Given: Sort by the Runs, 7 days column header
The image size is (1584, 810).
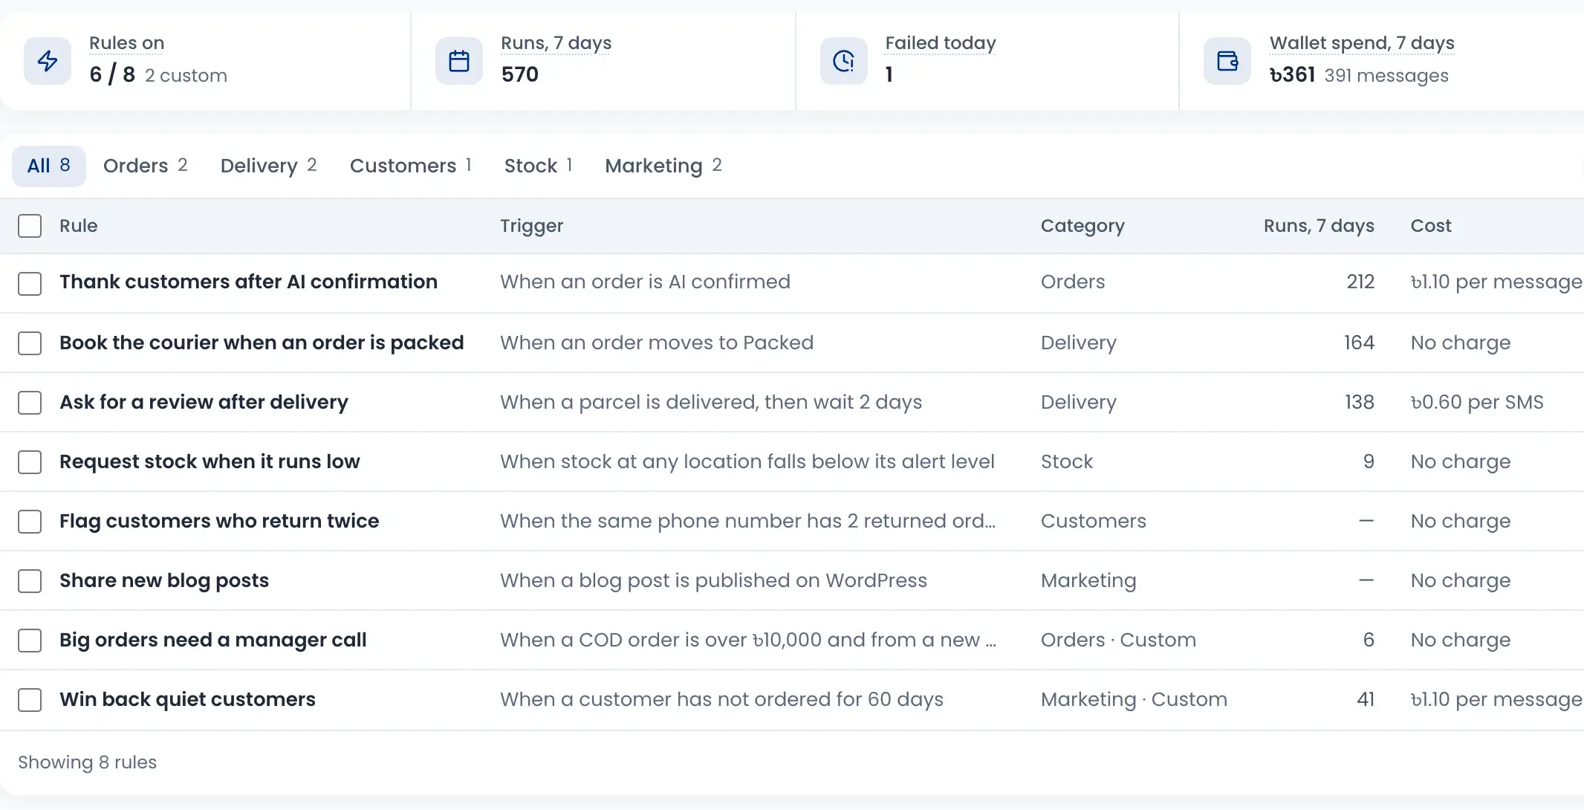Looking at the screenshot, I should coord(1319,226).
